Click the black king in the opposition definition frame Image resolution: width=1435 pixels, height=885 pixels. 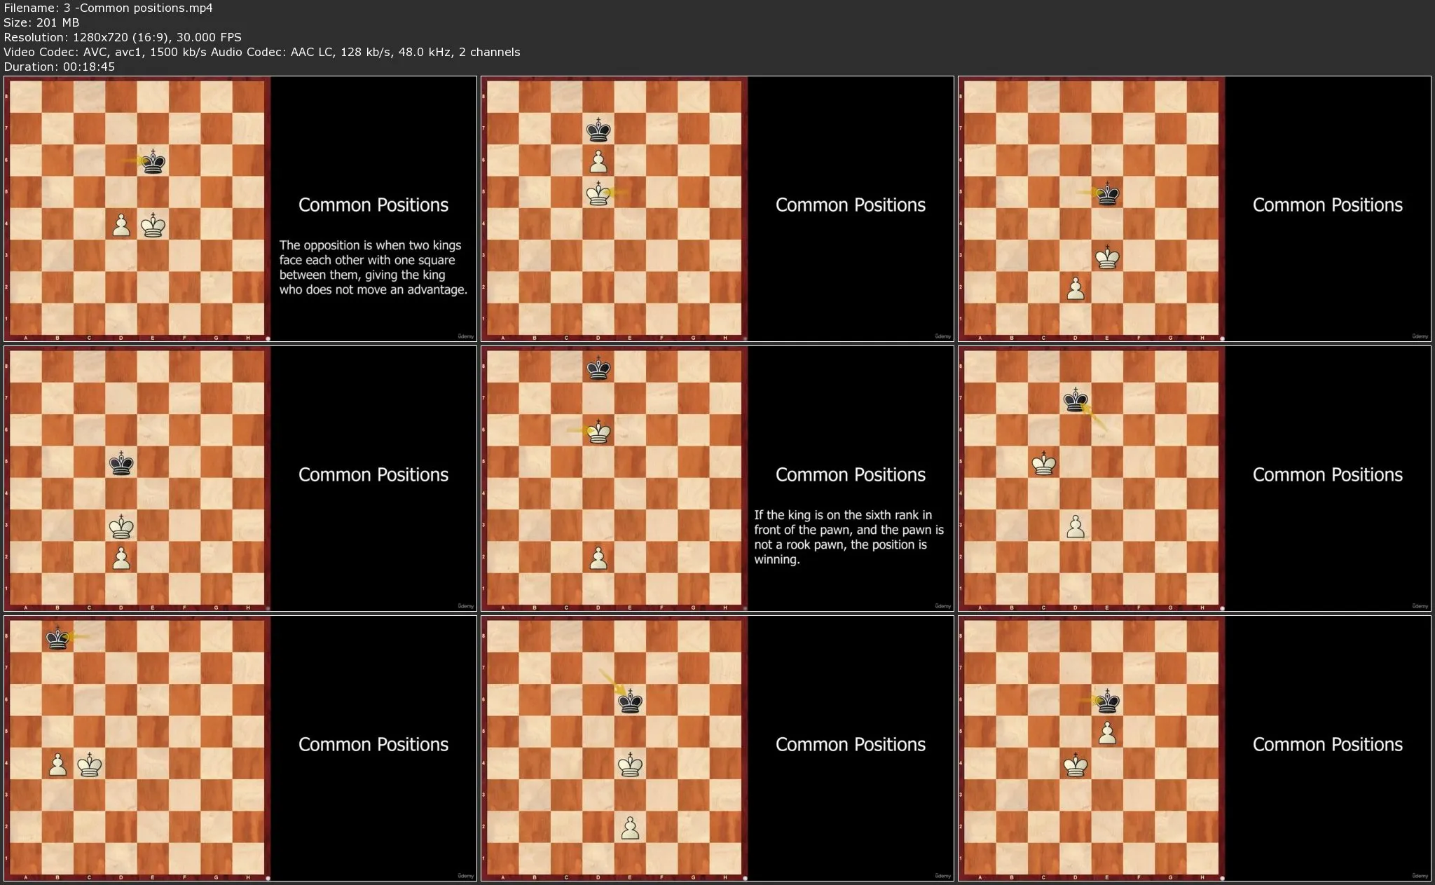(153, 162)
